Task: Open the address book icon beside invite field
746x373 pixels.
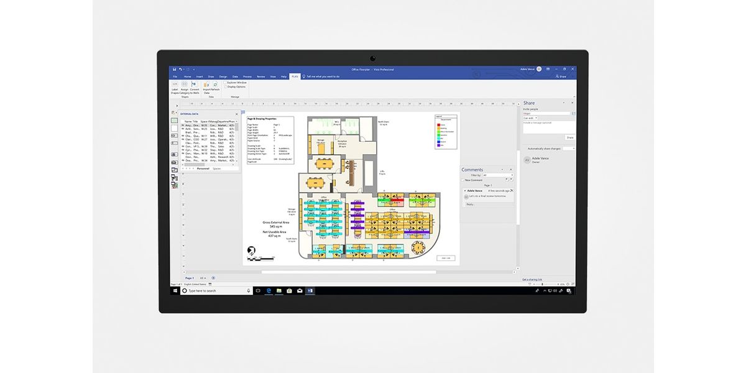Action: coord(573,114)
